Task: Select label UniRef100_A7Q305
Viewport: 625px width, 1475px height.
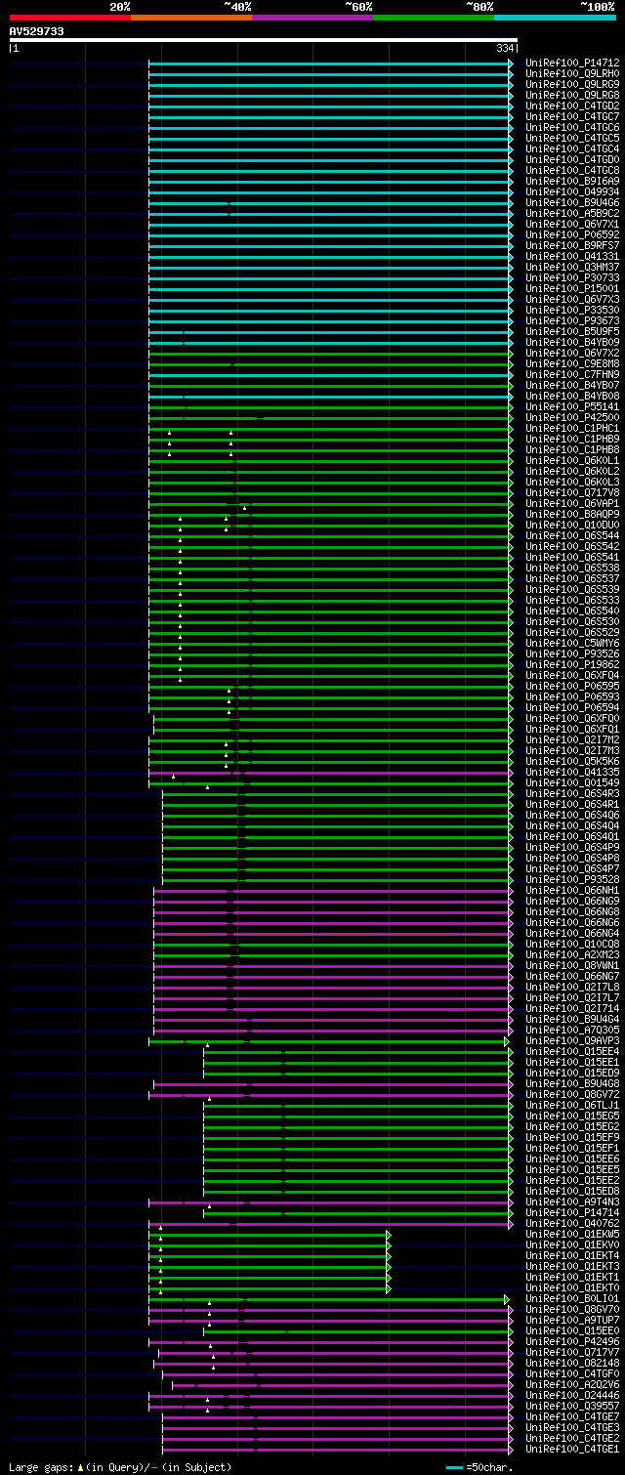Action: click(572, 1030)
